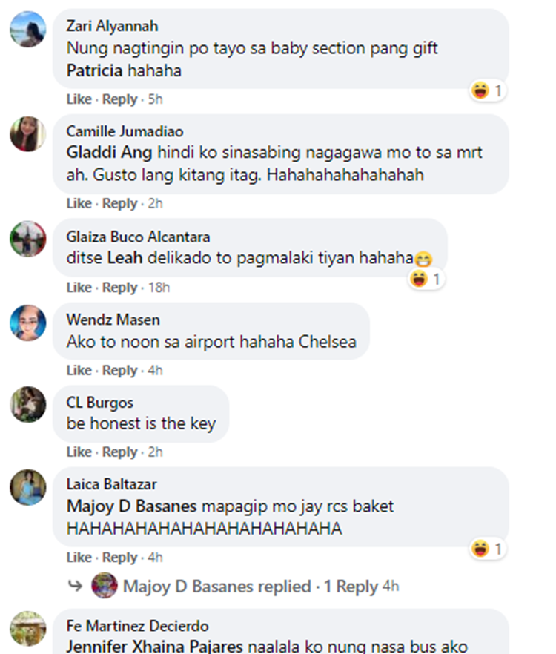The width and height of the screenshot is (556, 654).
Task: Reply to Wendz Masen's comment
Action: pos(119,371)
